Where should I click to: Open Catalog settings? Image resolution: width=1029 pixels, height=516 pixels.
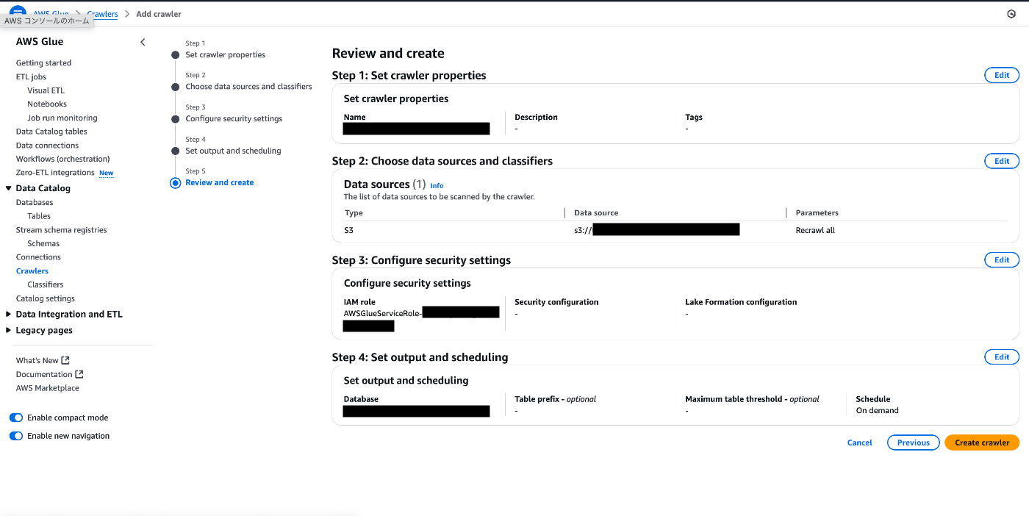[x=46, y=298]
